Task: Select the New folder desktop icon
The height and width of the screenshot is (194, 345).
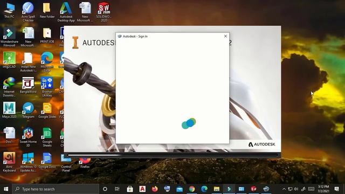Action: pos(47,10)
